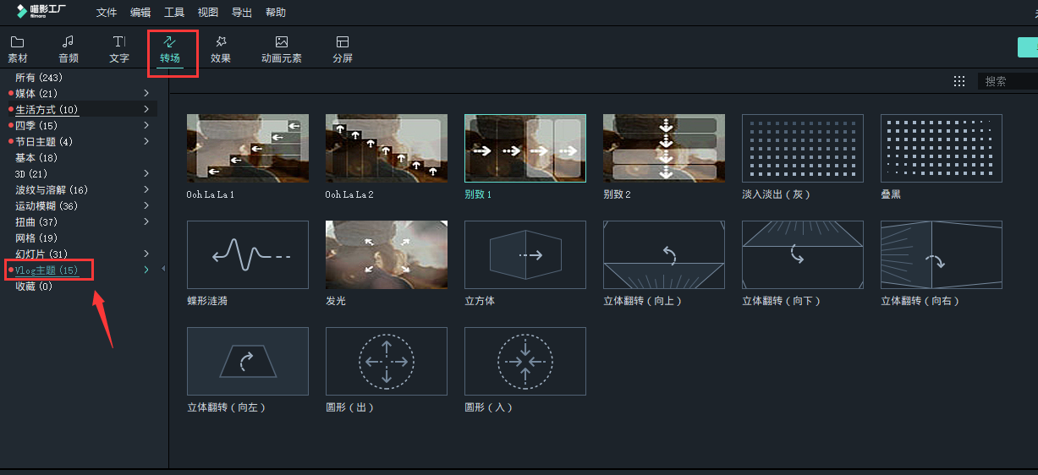
Task: Select the 立方体 transition thumbnail
Action: pyautogui.click(x=525, y=254)
